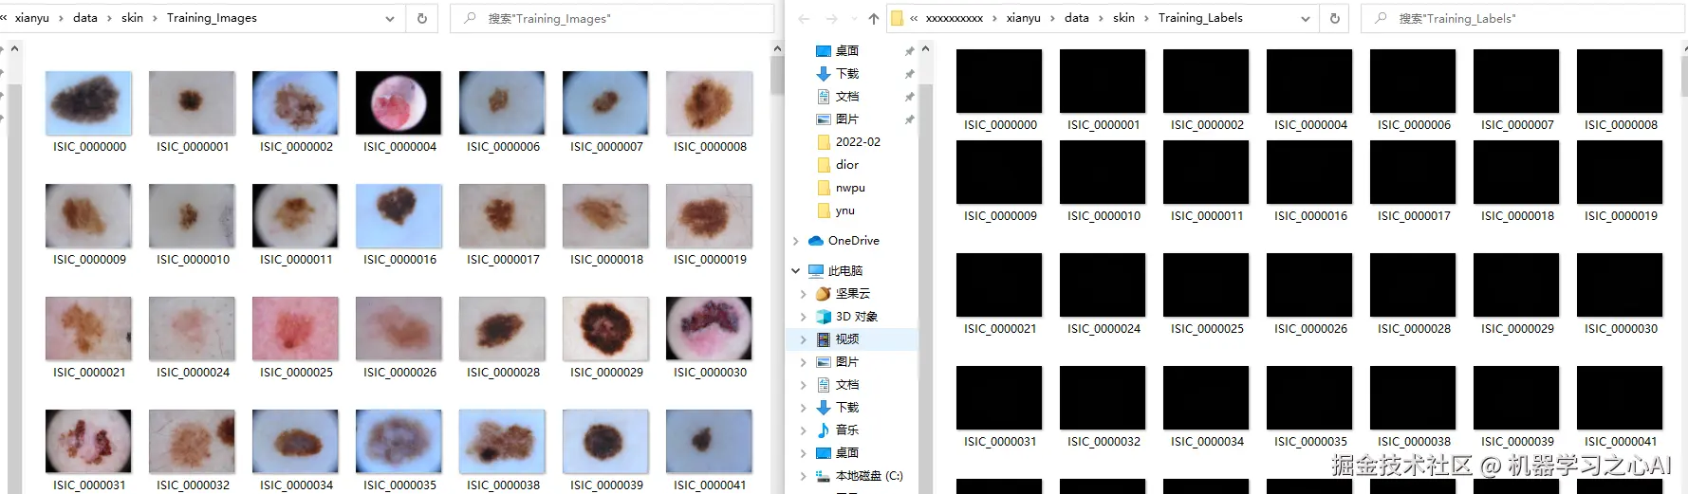Select ISIC_0000035 image in Training_Images
Screen dimensions: 1688x494
coord(399,441)
